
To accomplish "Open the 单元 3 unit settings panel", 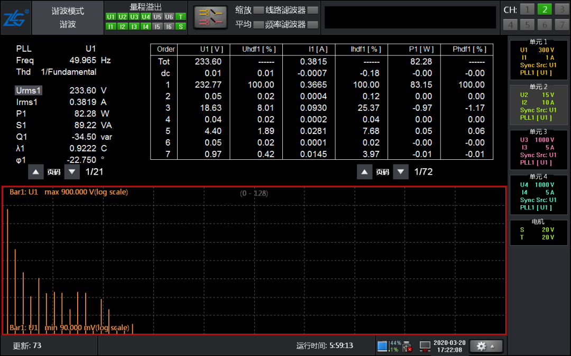I will [538, 149].
